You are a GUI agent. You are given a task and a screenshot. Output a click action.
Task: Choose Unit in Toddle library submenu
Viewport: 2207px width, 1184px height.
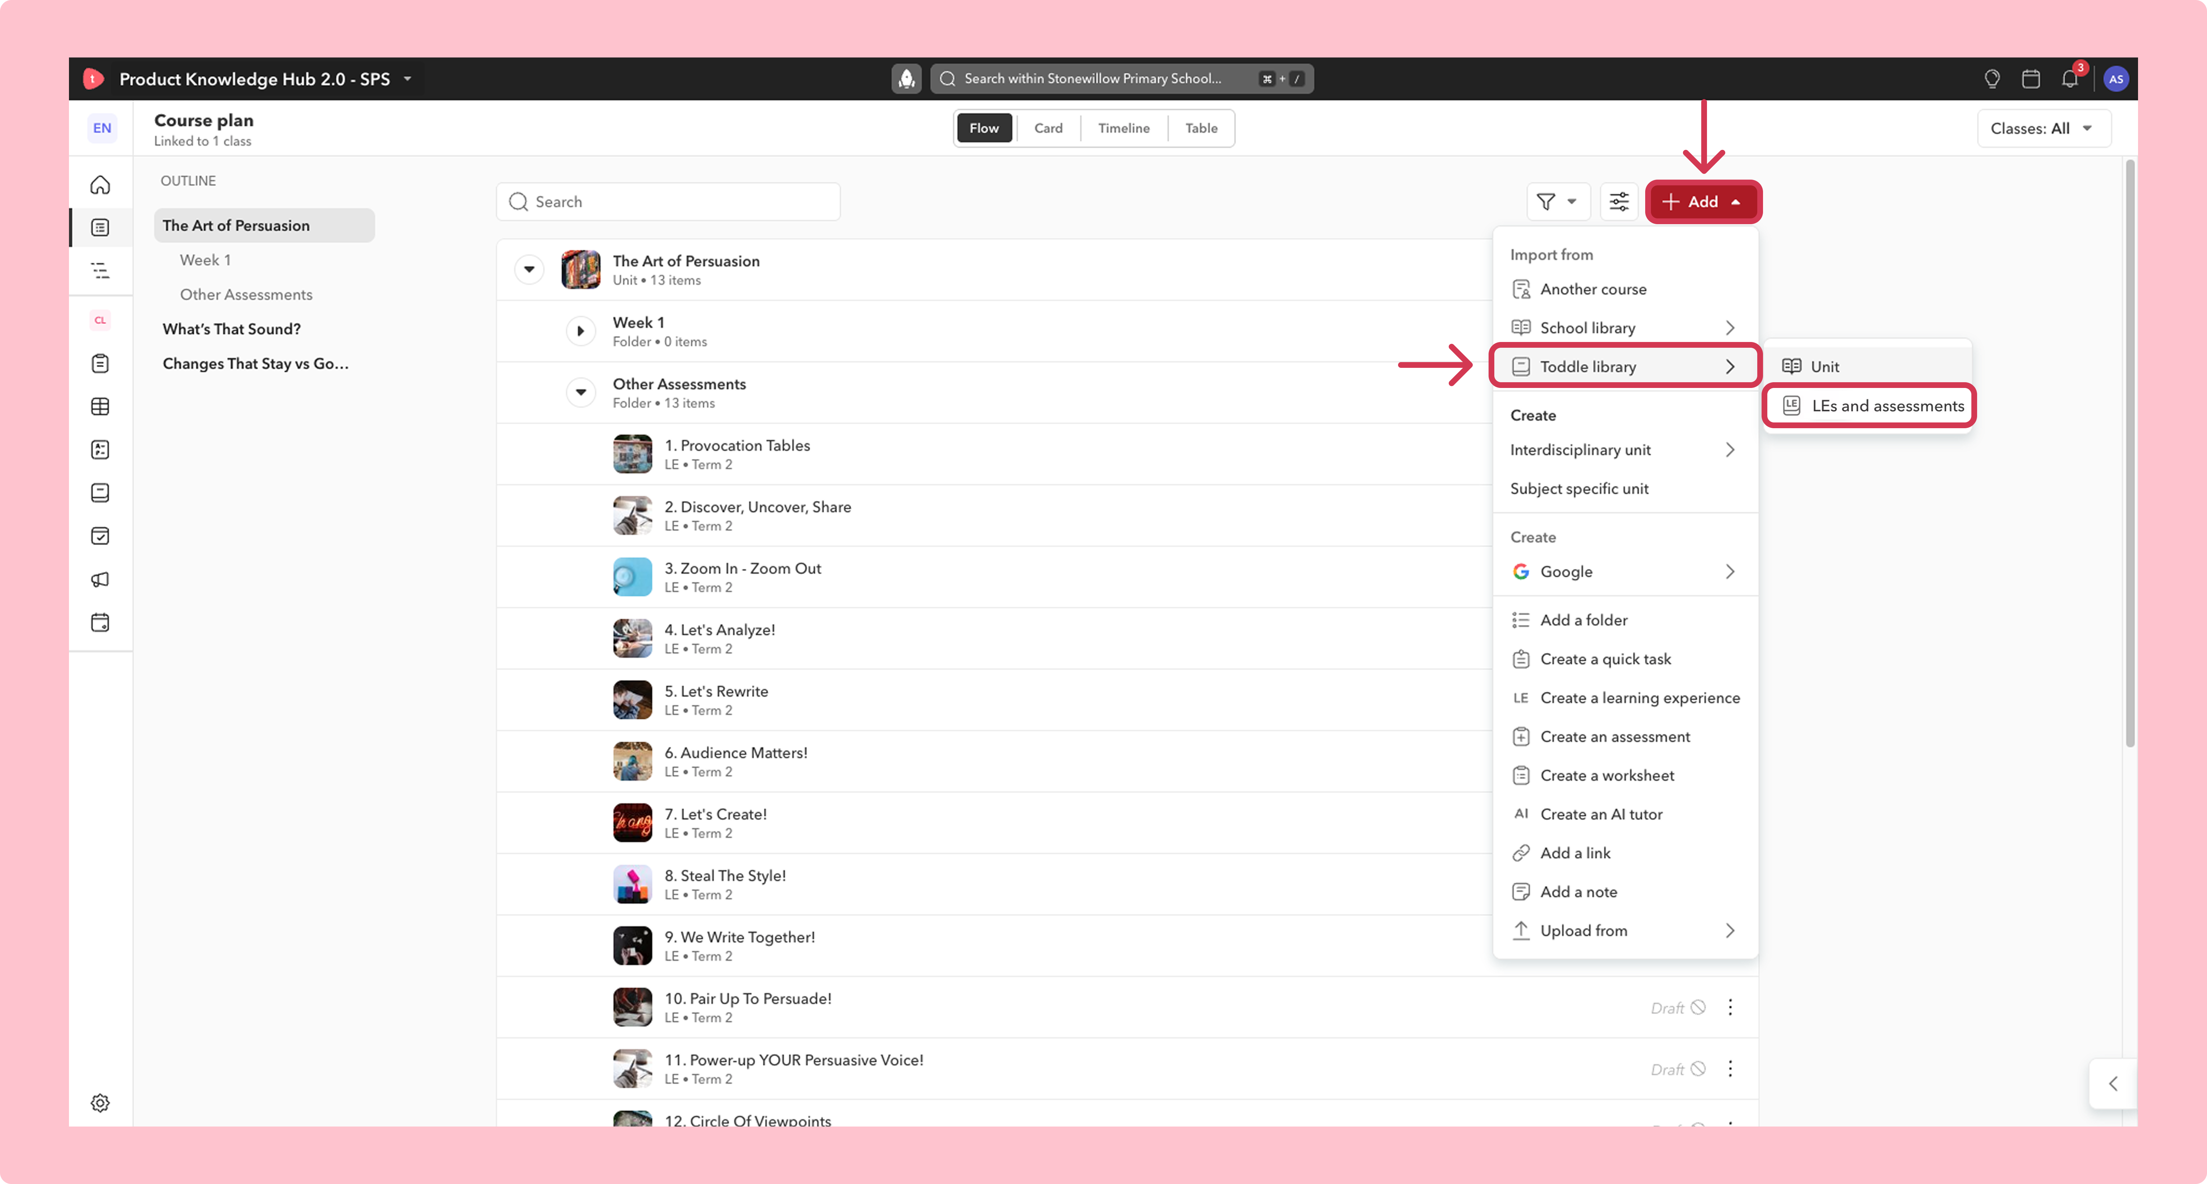pos(1869,367)
